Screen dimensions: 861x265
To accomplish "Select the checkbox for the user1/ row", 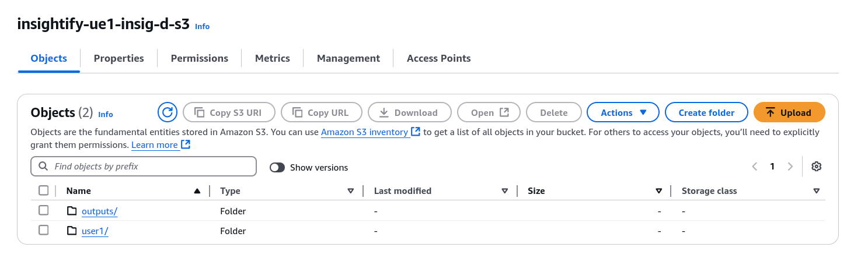I will 43,230.
